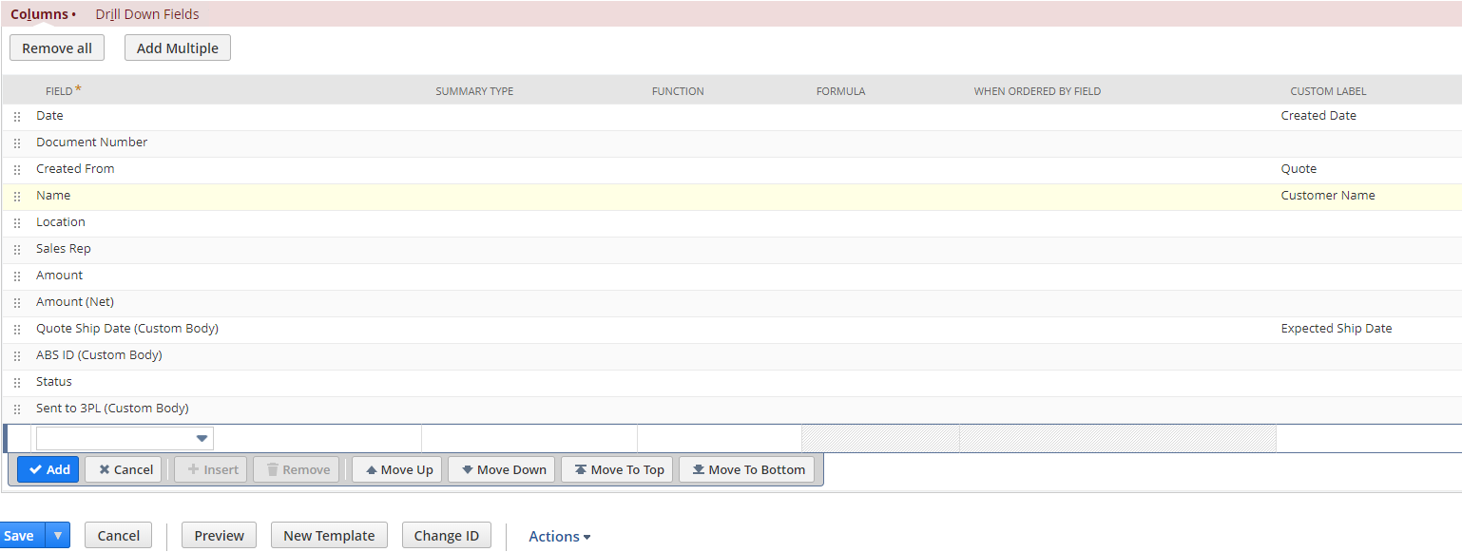The height and width of the screenshot is (552, 1462).
Task: Confirm the row with Add button
Action: tap(48, 469)
